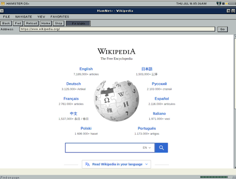Toggle the Fit Width option
The image size is (236, 179).
click(78, 23)
